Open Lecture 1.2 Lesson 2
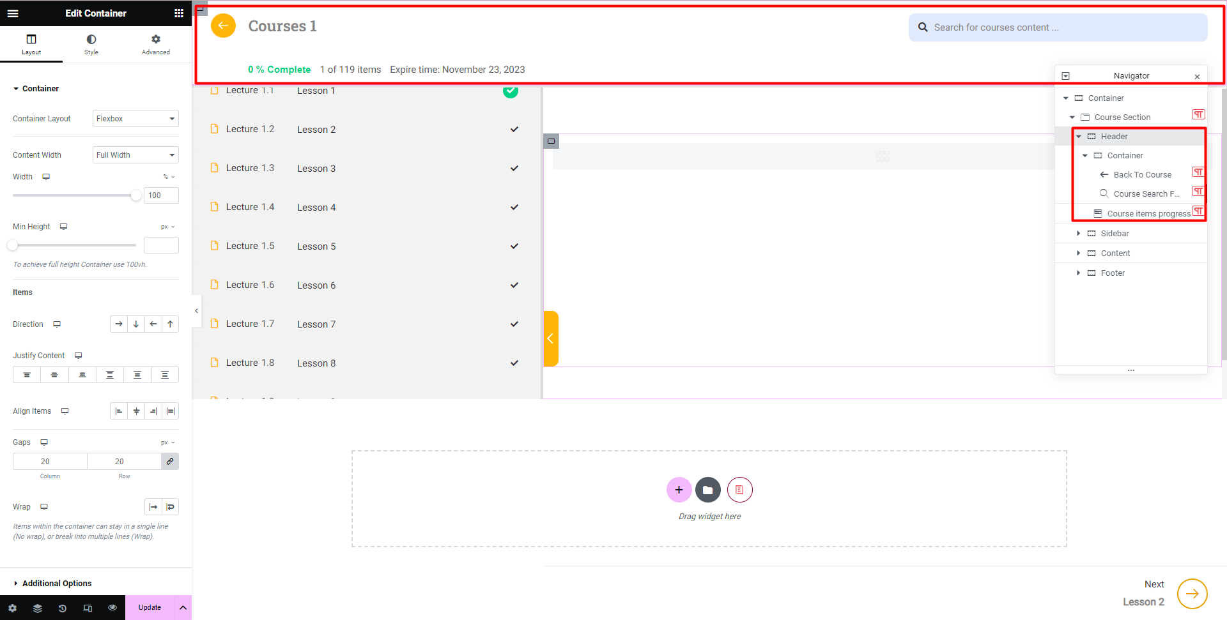 [x=366, y=130]
